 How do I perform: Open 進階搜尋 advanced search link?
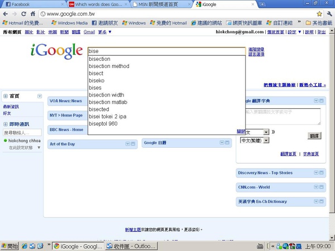point(256,49)
